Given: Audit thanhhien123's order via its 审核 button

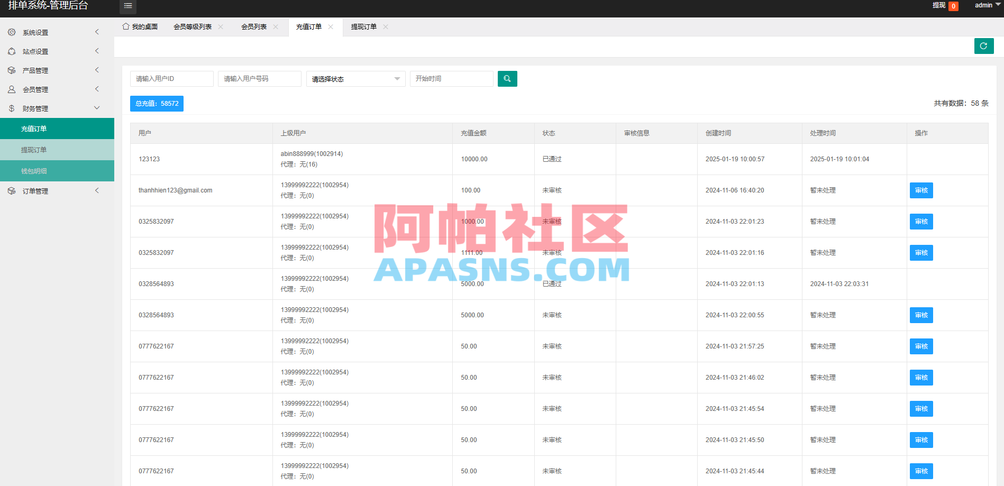Looking at the screenshot, I should [921, 190].
